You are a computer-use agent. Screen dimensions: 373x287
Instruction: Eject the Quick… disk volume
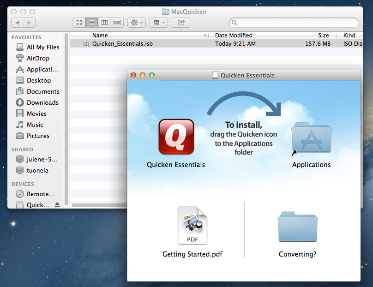click(57, 204)
